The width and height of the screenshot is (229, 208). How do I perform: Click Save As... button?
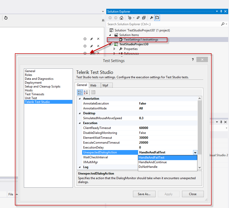tap(144, 194)
